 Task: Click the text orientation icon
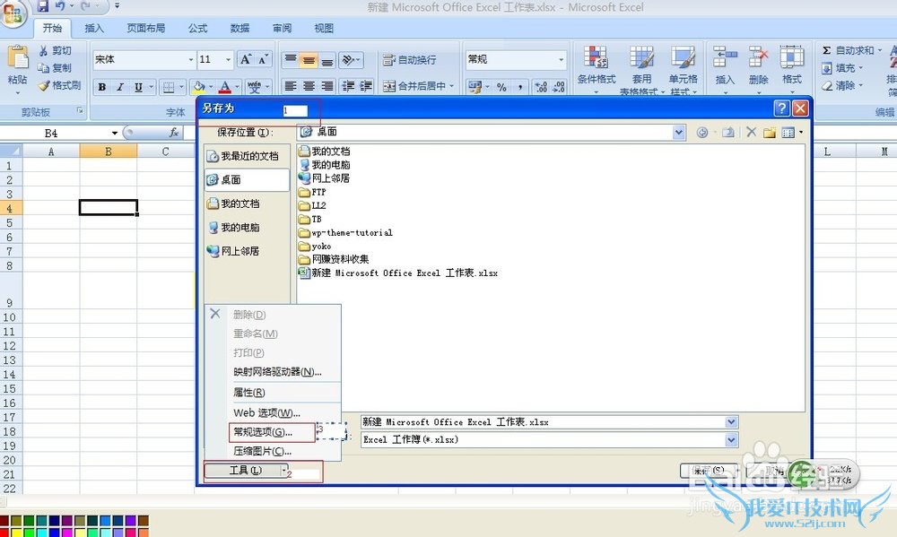click(348, 59)
